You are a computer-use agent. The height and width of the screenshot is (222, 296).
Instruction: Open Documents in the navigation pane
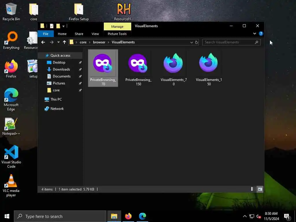(62, 76)
